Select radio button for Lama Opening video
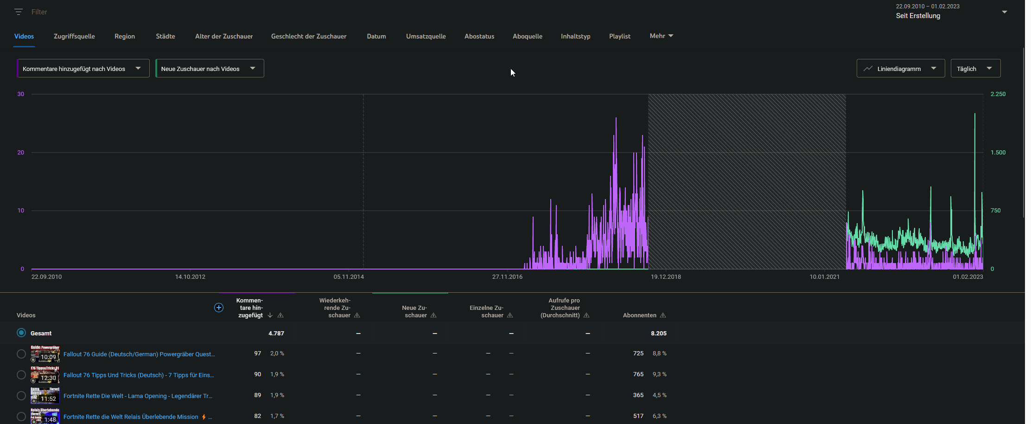The width and height of the screenshot is (1031, 424). [21, 396]
